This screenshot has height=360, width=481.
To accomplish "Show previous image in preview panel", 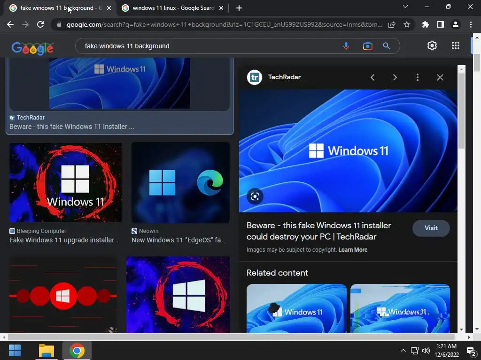I will click(372, 77).
